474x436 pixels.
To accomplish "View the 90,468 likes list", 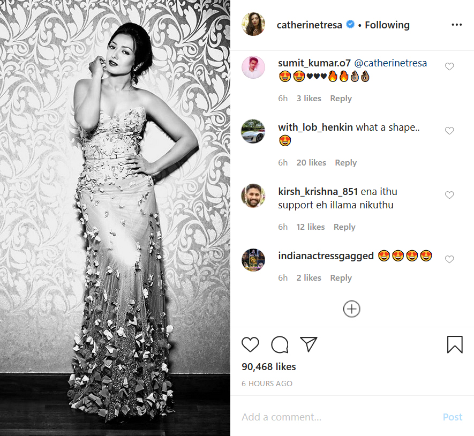I will pyautogui.click(x=269, y=367).
